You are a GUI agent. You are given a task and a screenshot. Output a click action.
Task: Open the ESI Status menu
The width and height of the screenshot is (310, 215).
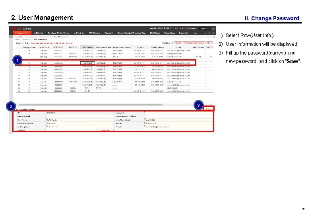point(155,33)
